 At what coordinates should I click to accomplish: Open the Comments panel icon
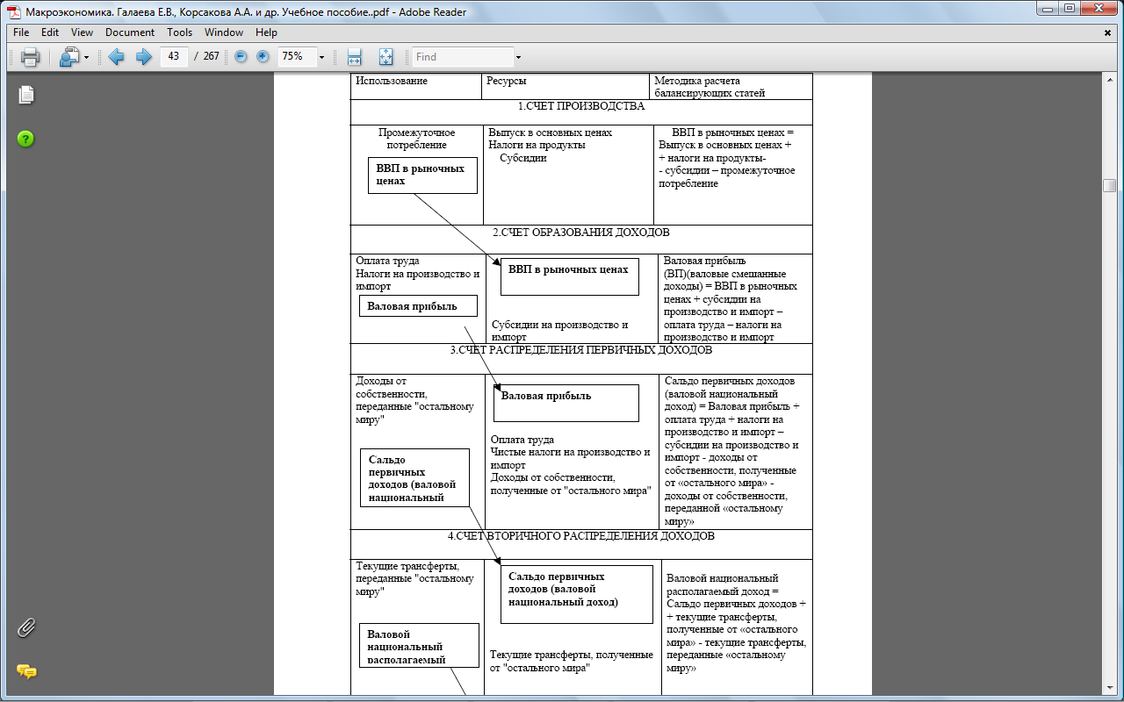pyautogui.click(x=26, y=671)
